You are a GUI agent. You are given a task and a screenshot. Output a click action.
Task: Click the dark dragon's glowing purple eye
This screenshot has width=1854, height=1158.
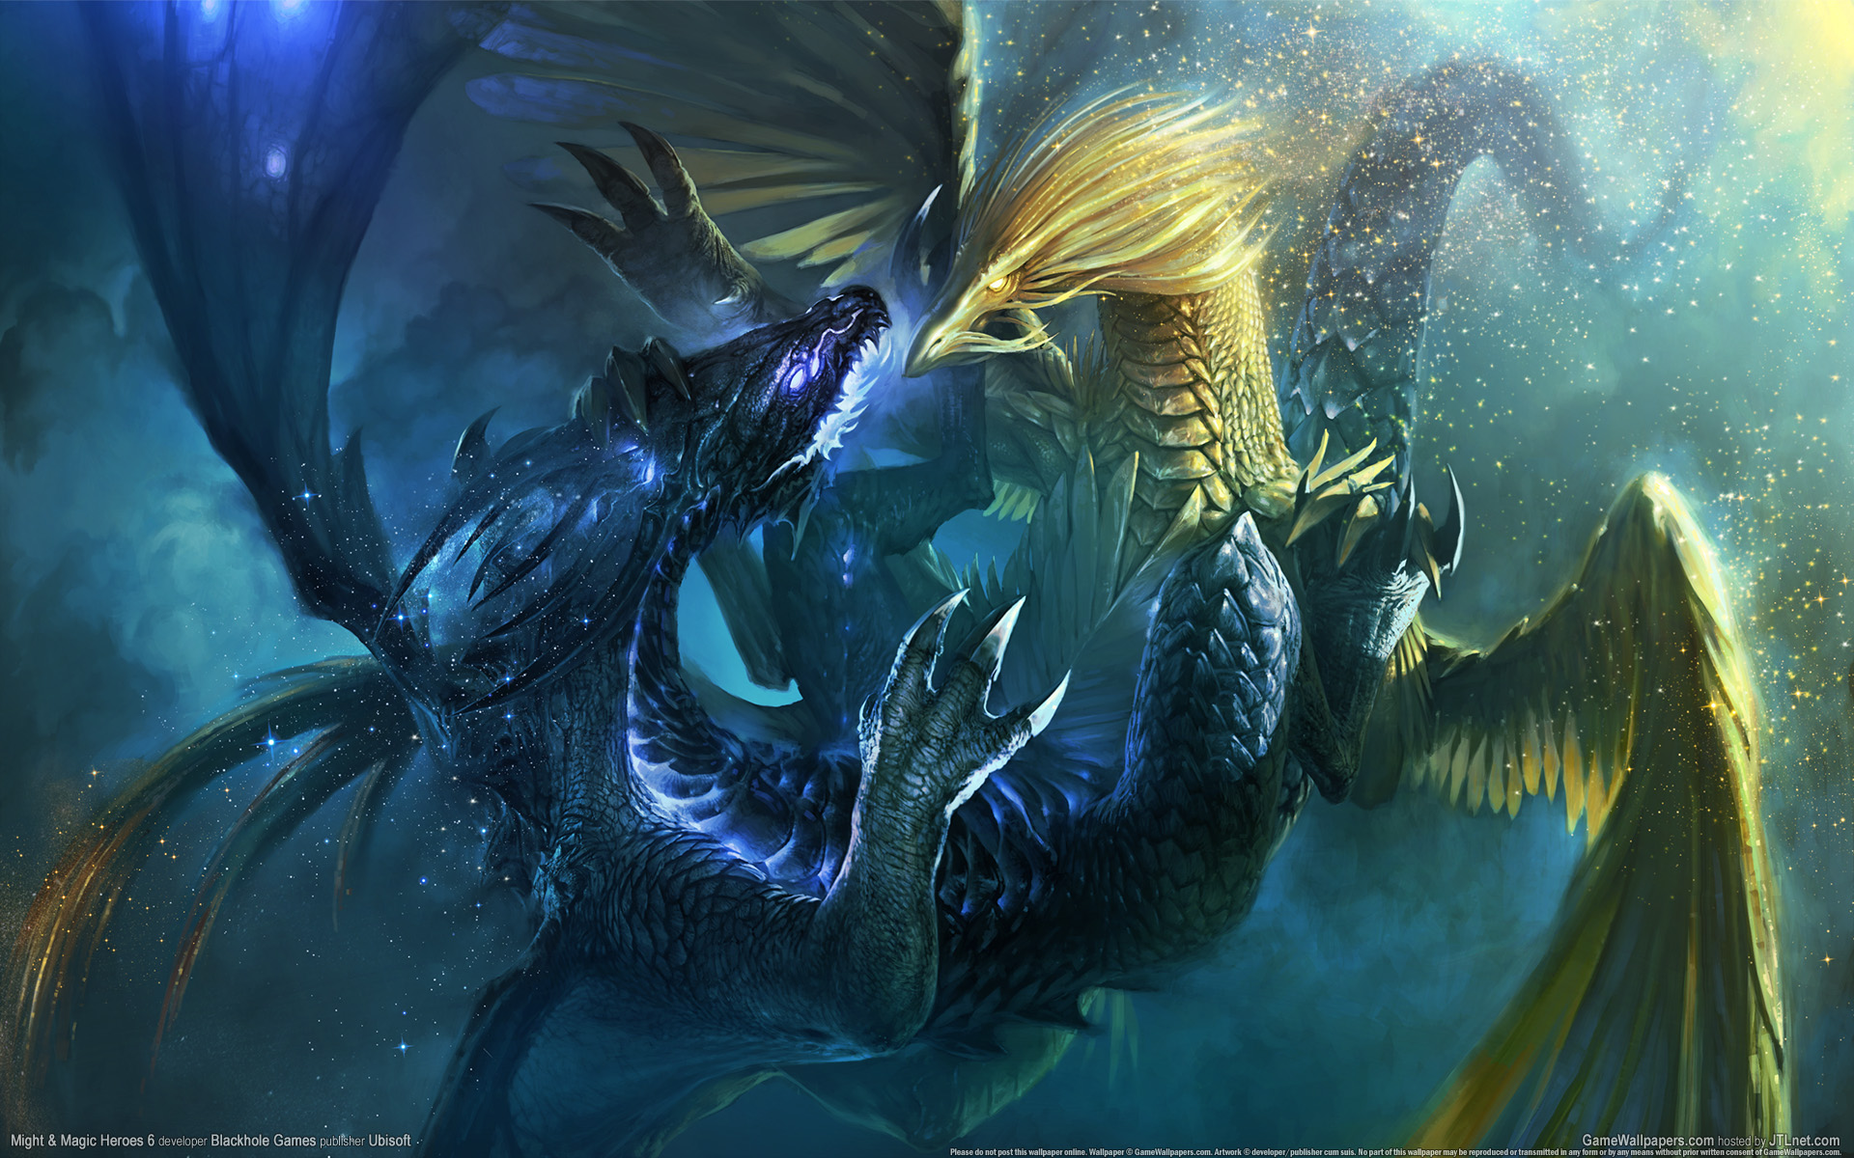798,380
